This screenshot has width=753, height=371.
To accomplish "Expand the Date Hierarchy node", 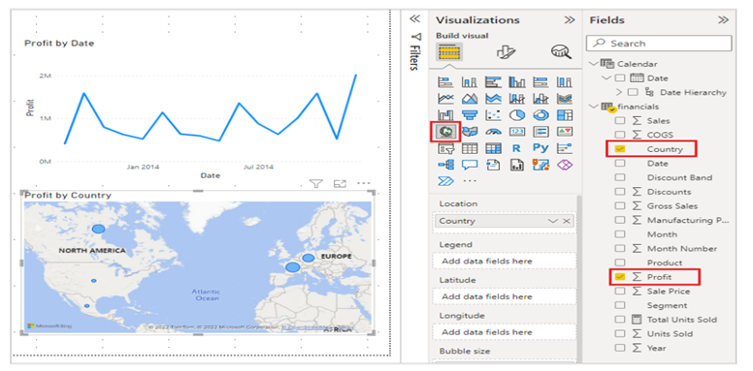I will (x=618, y=92).
